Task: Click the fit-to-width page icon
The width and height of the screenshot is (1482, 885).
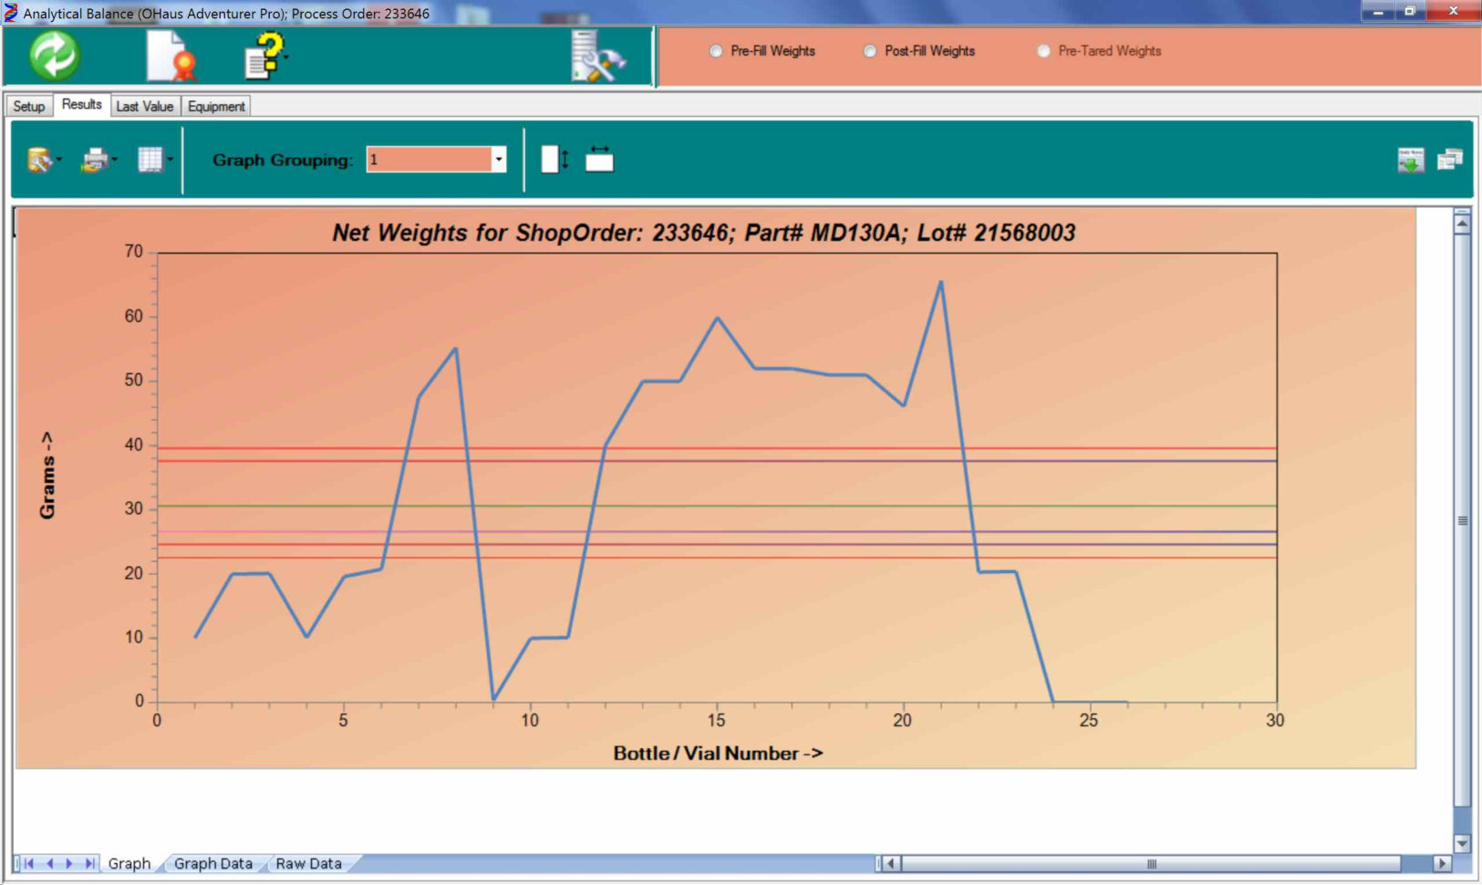Action: [599, 159]
